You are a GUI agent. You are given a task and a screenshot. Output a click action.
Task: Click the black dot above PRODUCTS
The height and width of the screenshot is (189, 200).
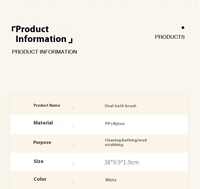pos(183,28)
